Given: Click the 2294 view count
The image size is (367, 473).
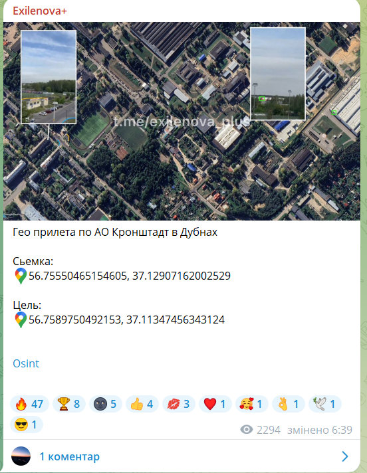Looking at the screenshot, I should (269, 430).
